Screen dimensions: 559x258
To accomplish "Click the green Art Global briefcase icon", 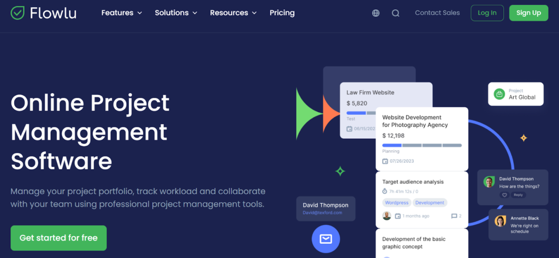I will point(499,94).
